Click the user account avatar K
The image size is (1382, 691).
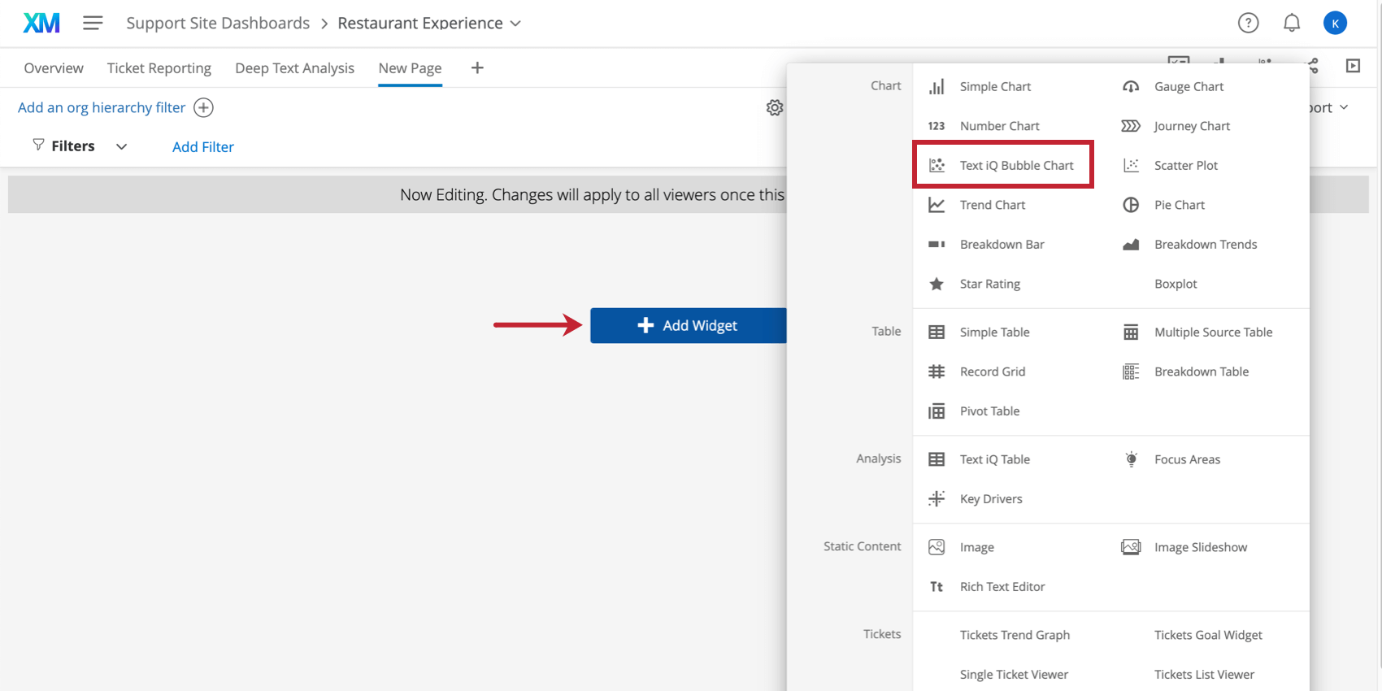coord(1335,23)
